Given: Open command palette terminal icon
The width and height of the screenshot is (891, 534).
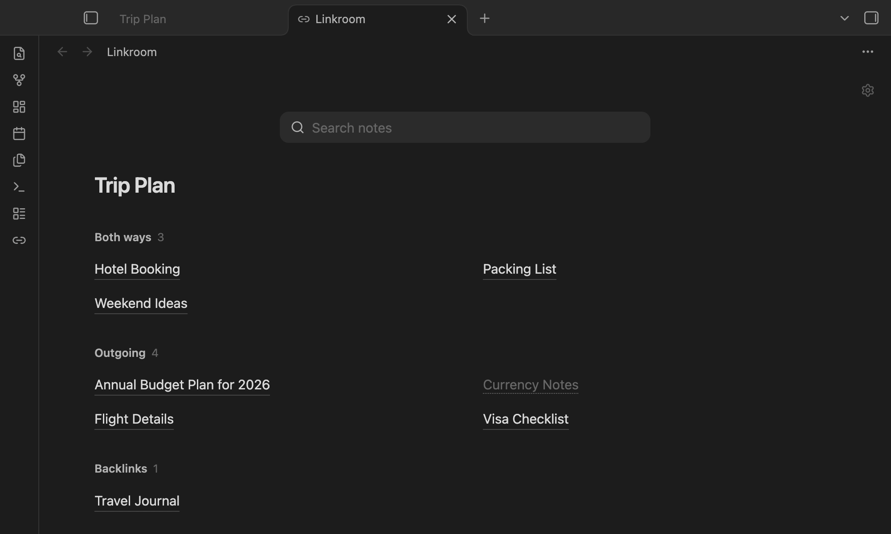Looking at the screenshot, I should tap(19, 187).
